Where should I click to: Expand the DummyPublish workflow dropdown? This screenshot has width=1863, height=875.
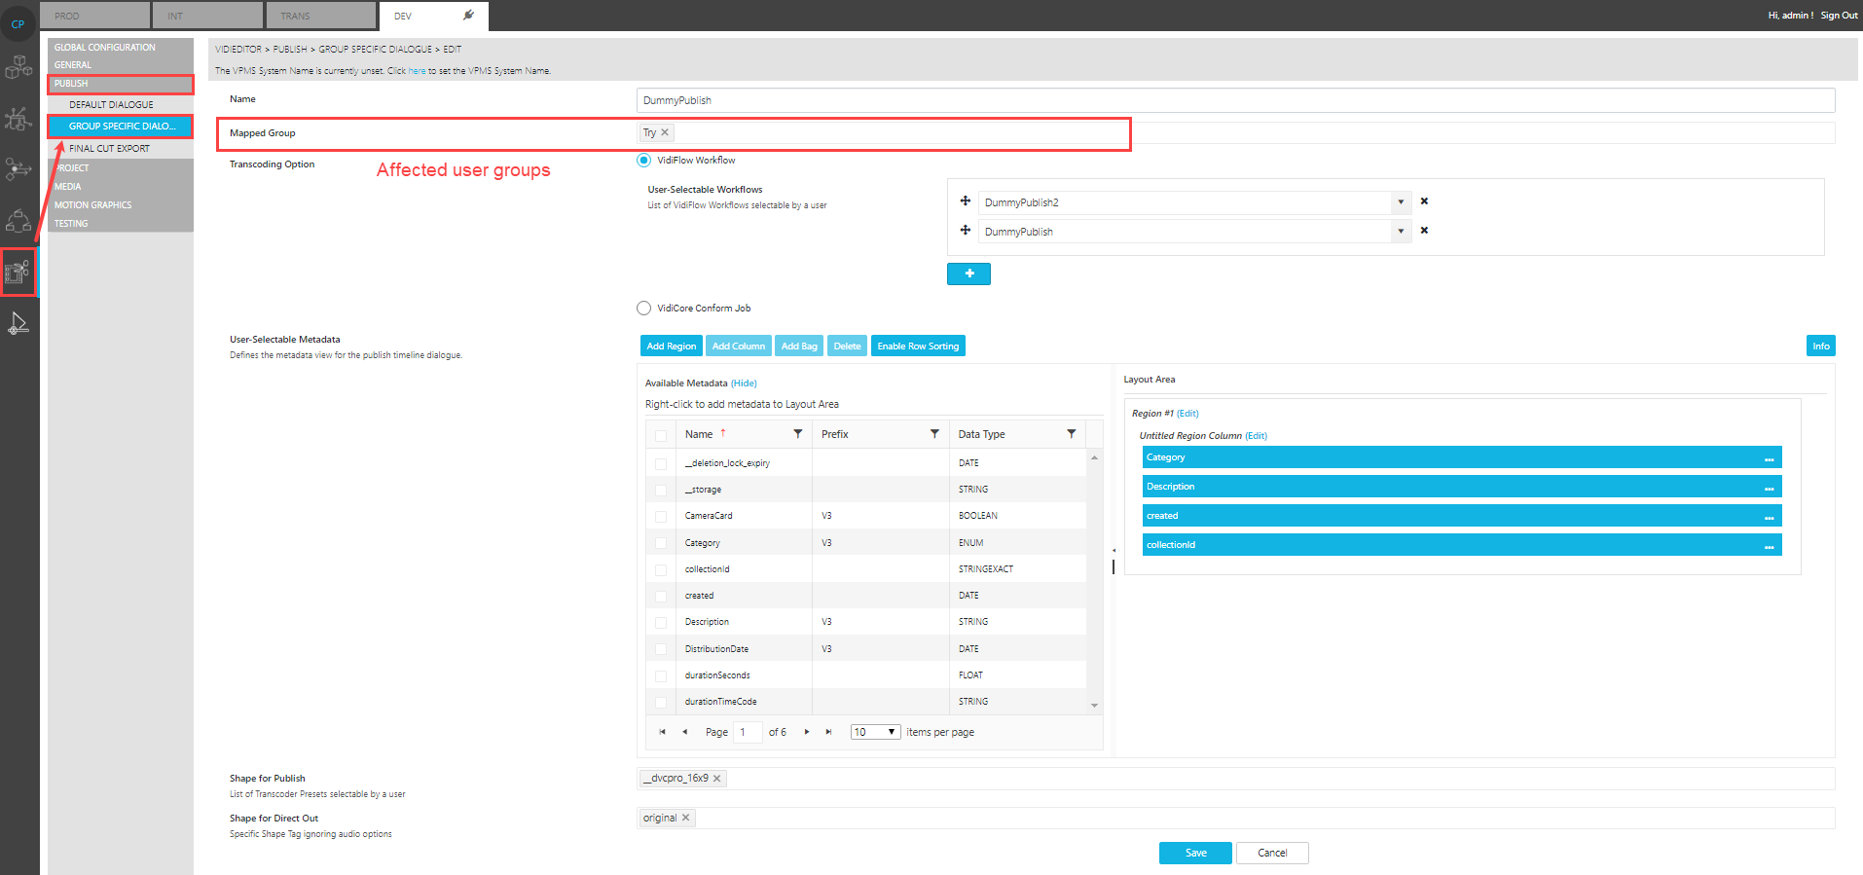point(1401,232)
